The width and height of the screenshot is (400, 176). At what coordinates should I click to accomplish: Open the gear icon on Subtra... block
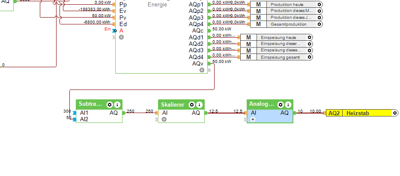[110, 104]
